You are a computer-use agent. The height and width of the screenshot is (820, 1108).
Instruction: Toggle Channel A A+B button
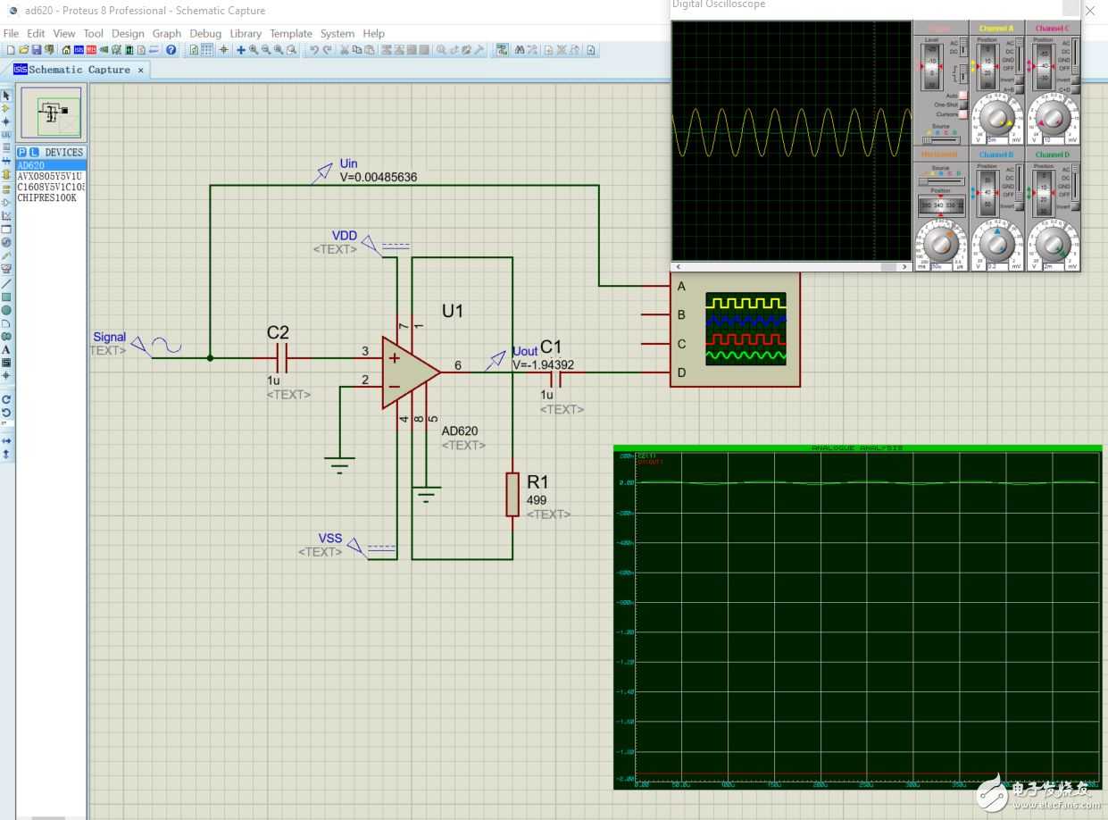point(1020,89)
